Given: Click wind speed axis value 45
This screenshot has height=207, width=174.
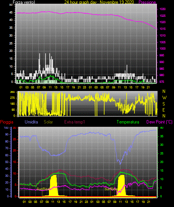Looking at the screenshot, I should click(x=11, y=13).
